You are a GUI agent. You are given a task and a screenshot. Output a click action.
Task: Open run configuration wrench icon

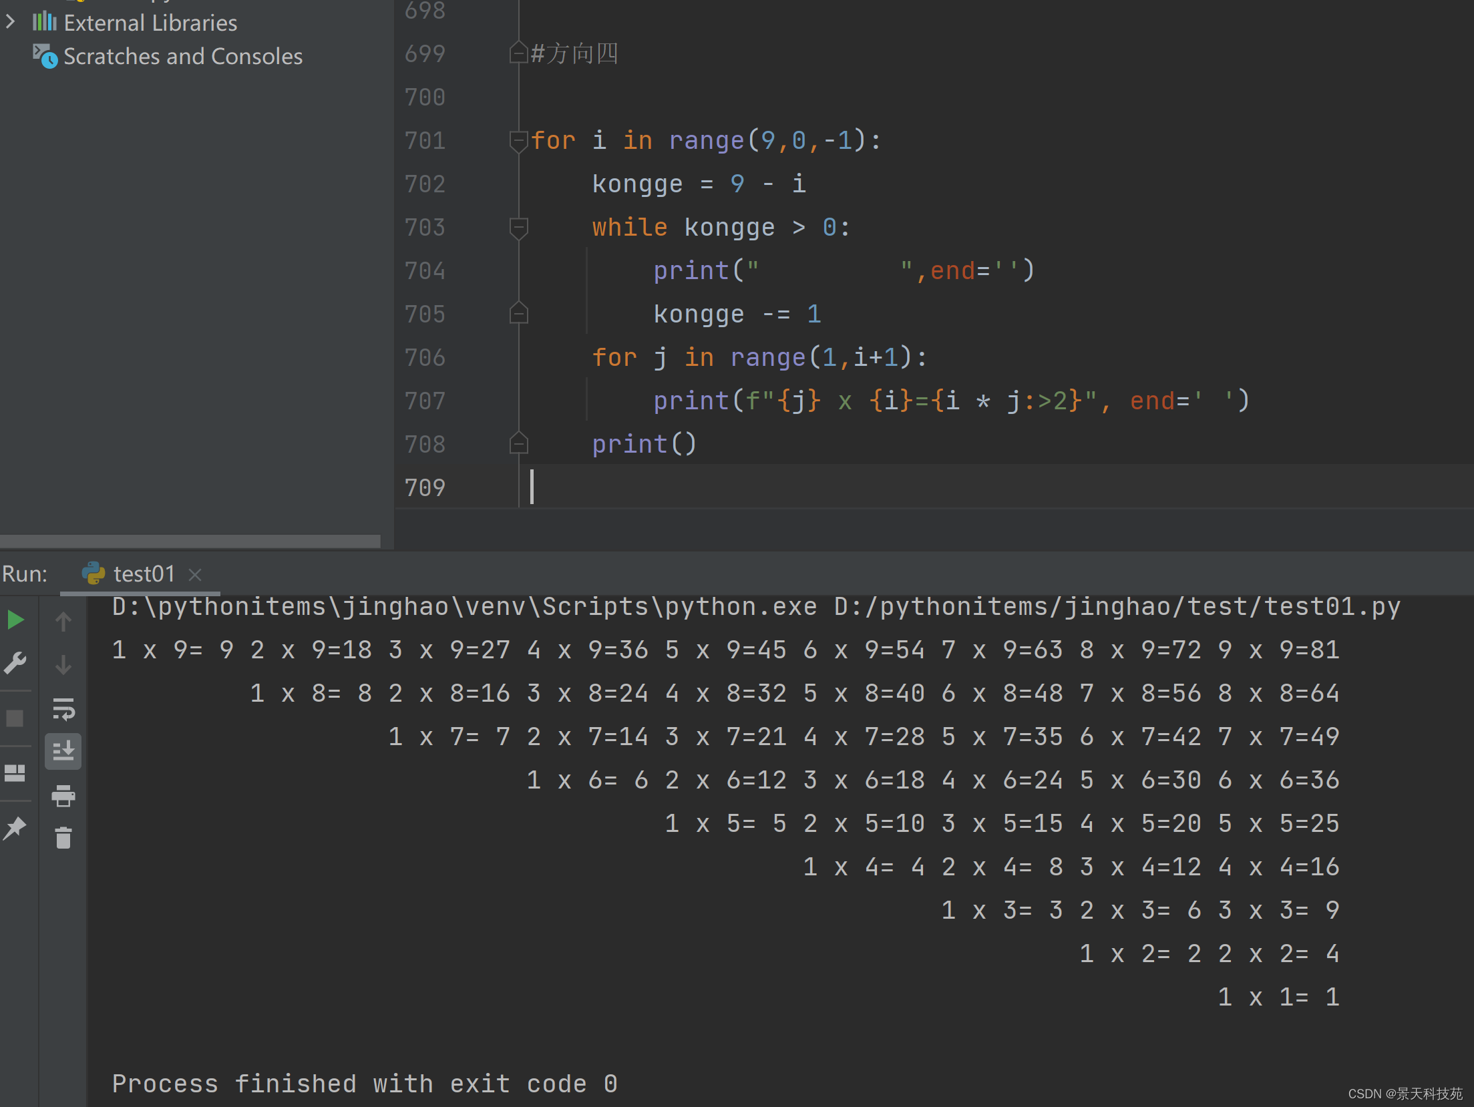(x=15, y=662)
